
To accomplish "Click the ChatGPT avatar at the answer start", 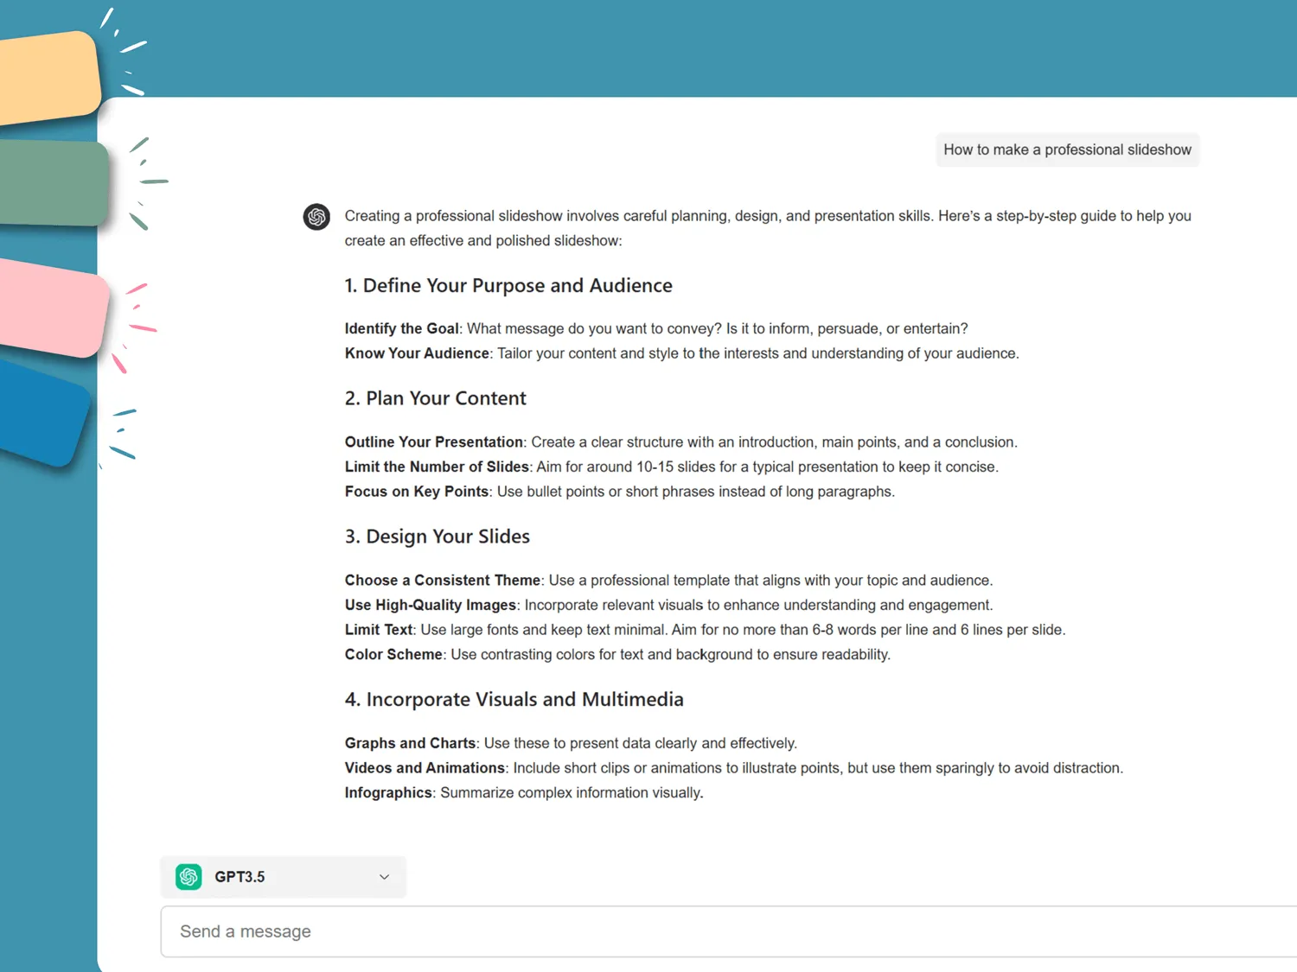I will [316, 217].
